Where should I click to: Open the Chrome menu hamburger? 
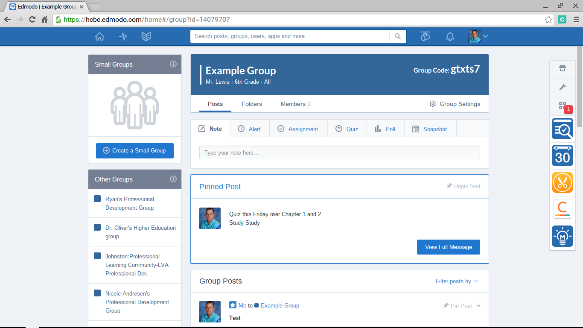pos(576,20)
